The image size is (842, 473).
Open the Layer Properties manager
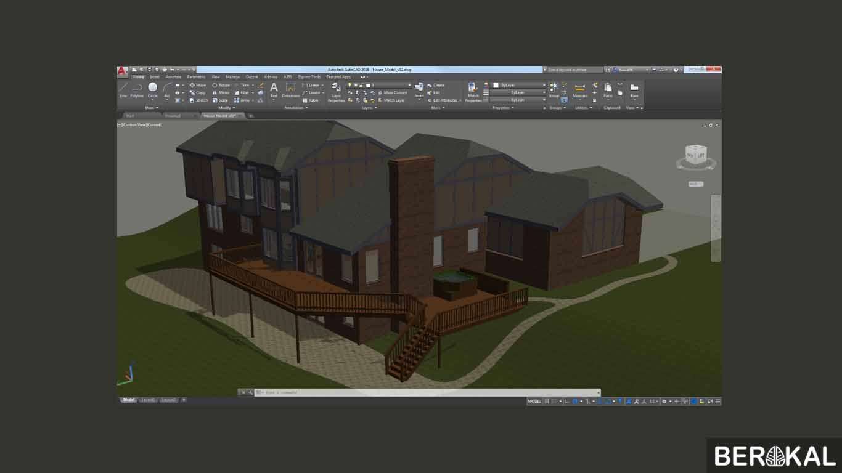pyautogui.click(x=337, y=92)
